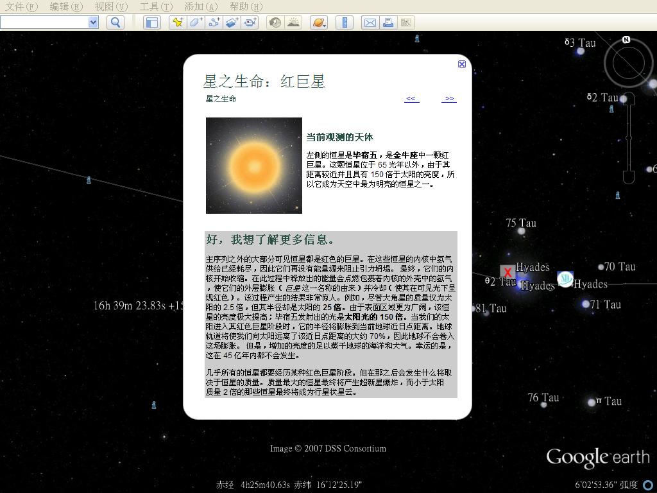Select the ruler measurement tool
Image resolution: width=657 pixels, height=493 pixels.
point(345,22)
